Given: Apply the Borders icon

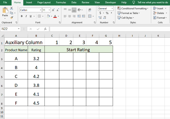Looking at the screenshot, I should [39, 16].
